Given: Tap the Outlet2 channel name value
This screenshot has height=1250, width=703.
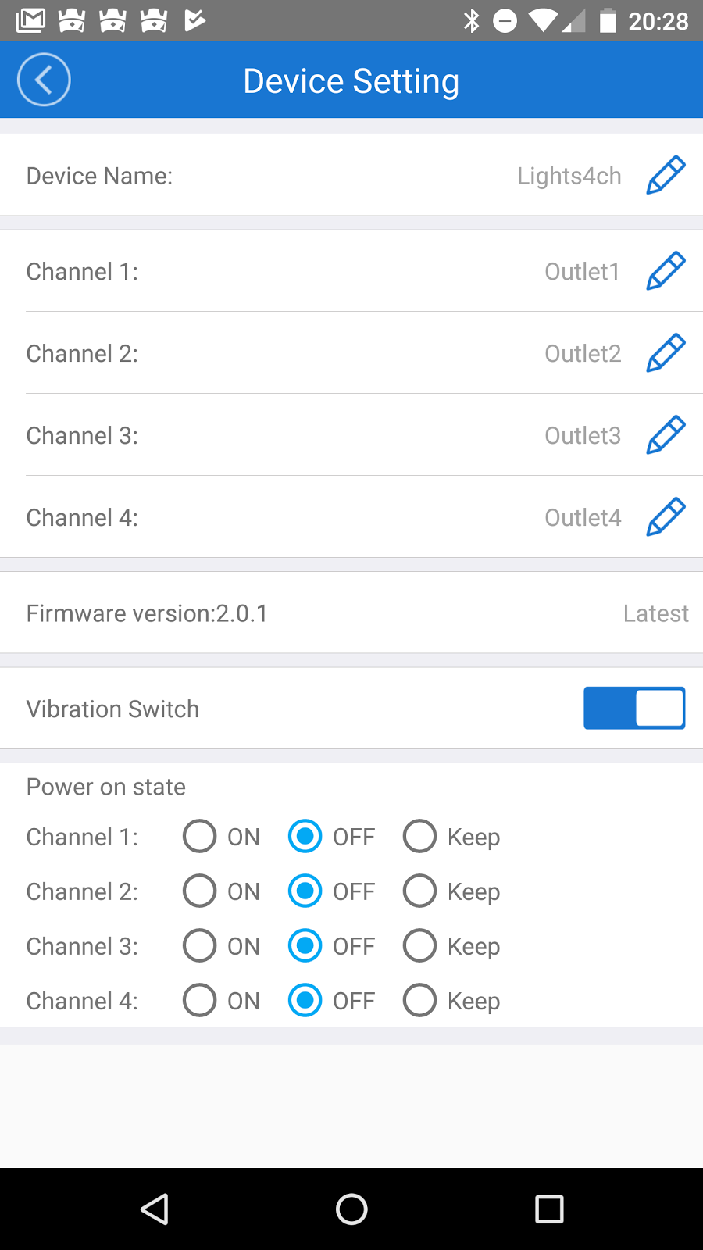Looking at the screenshot, I should tap(583, 353).
